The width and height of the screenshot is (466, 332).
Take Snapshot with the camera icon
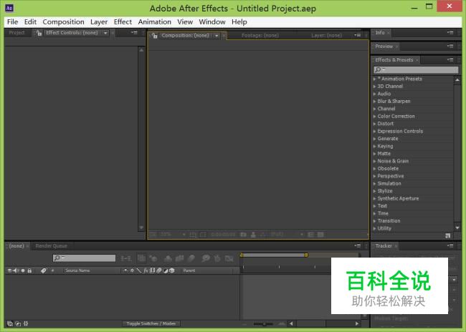click(243, 235)
